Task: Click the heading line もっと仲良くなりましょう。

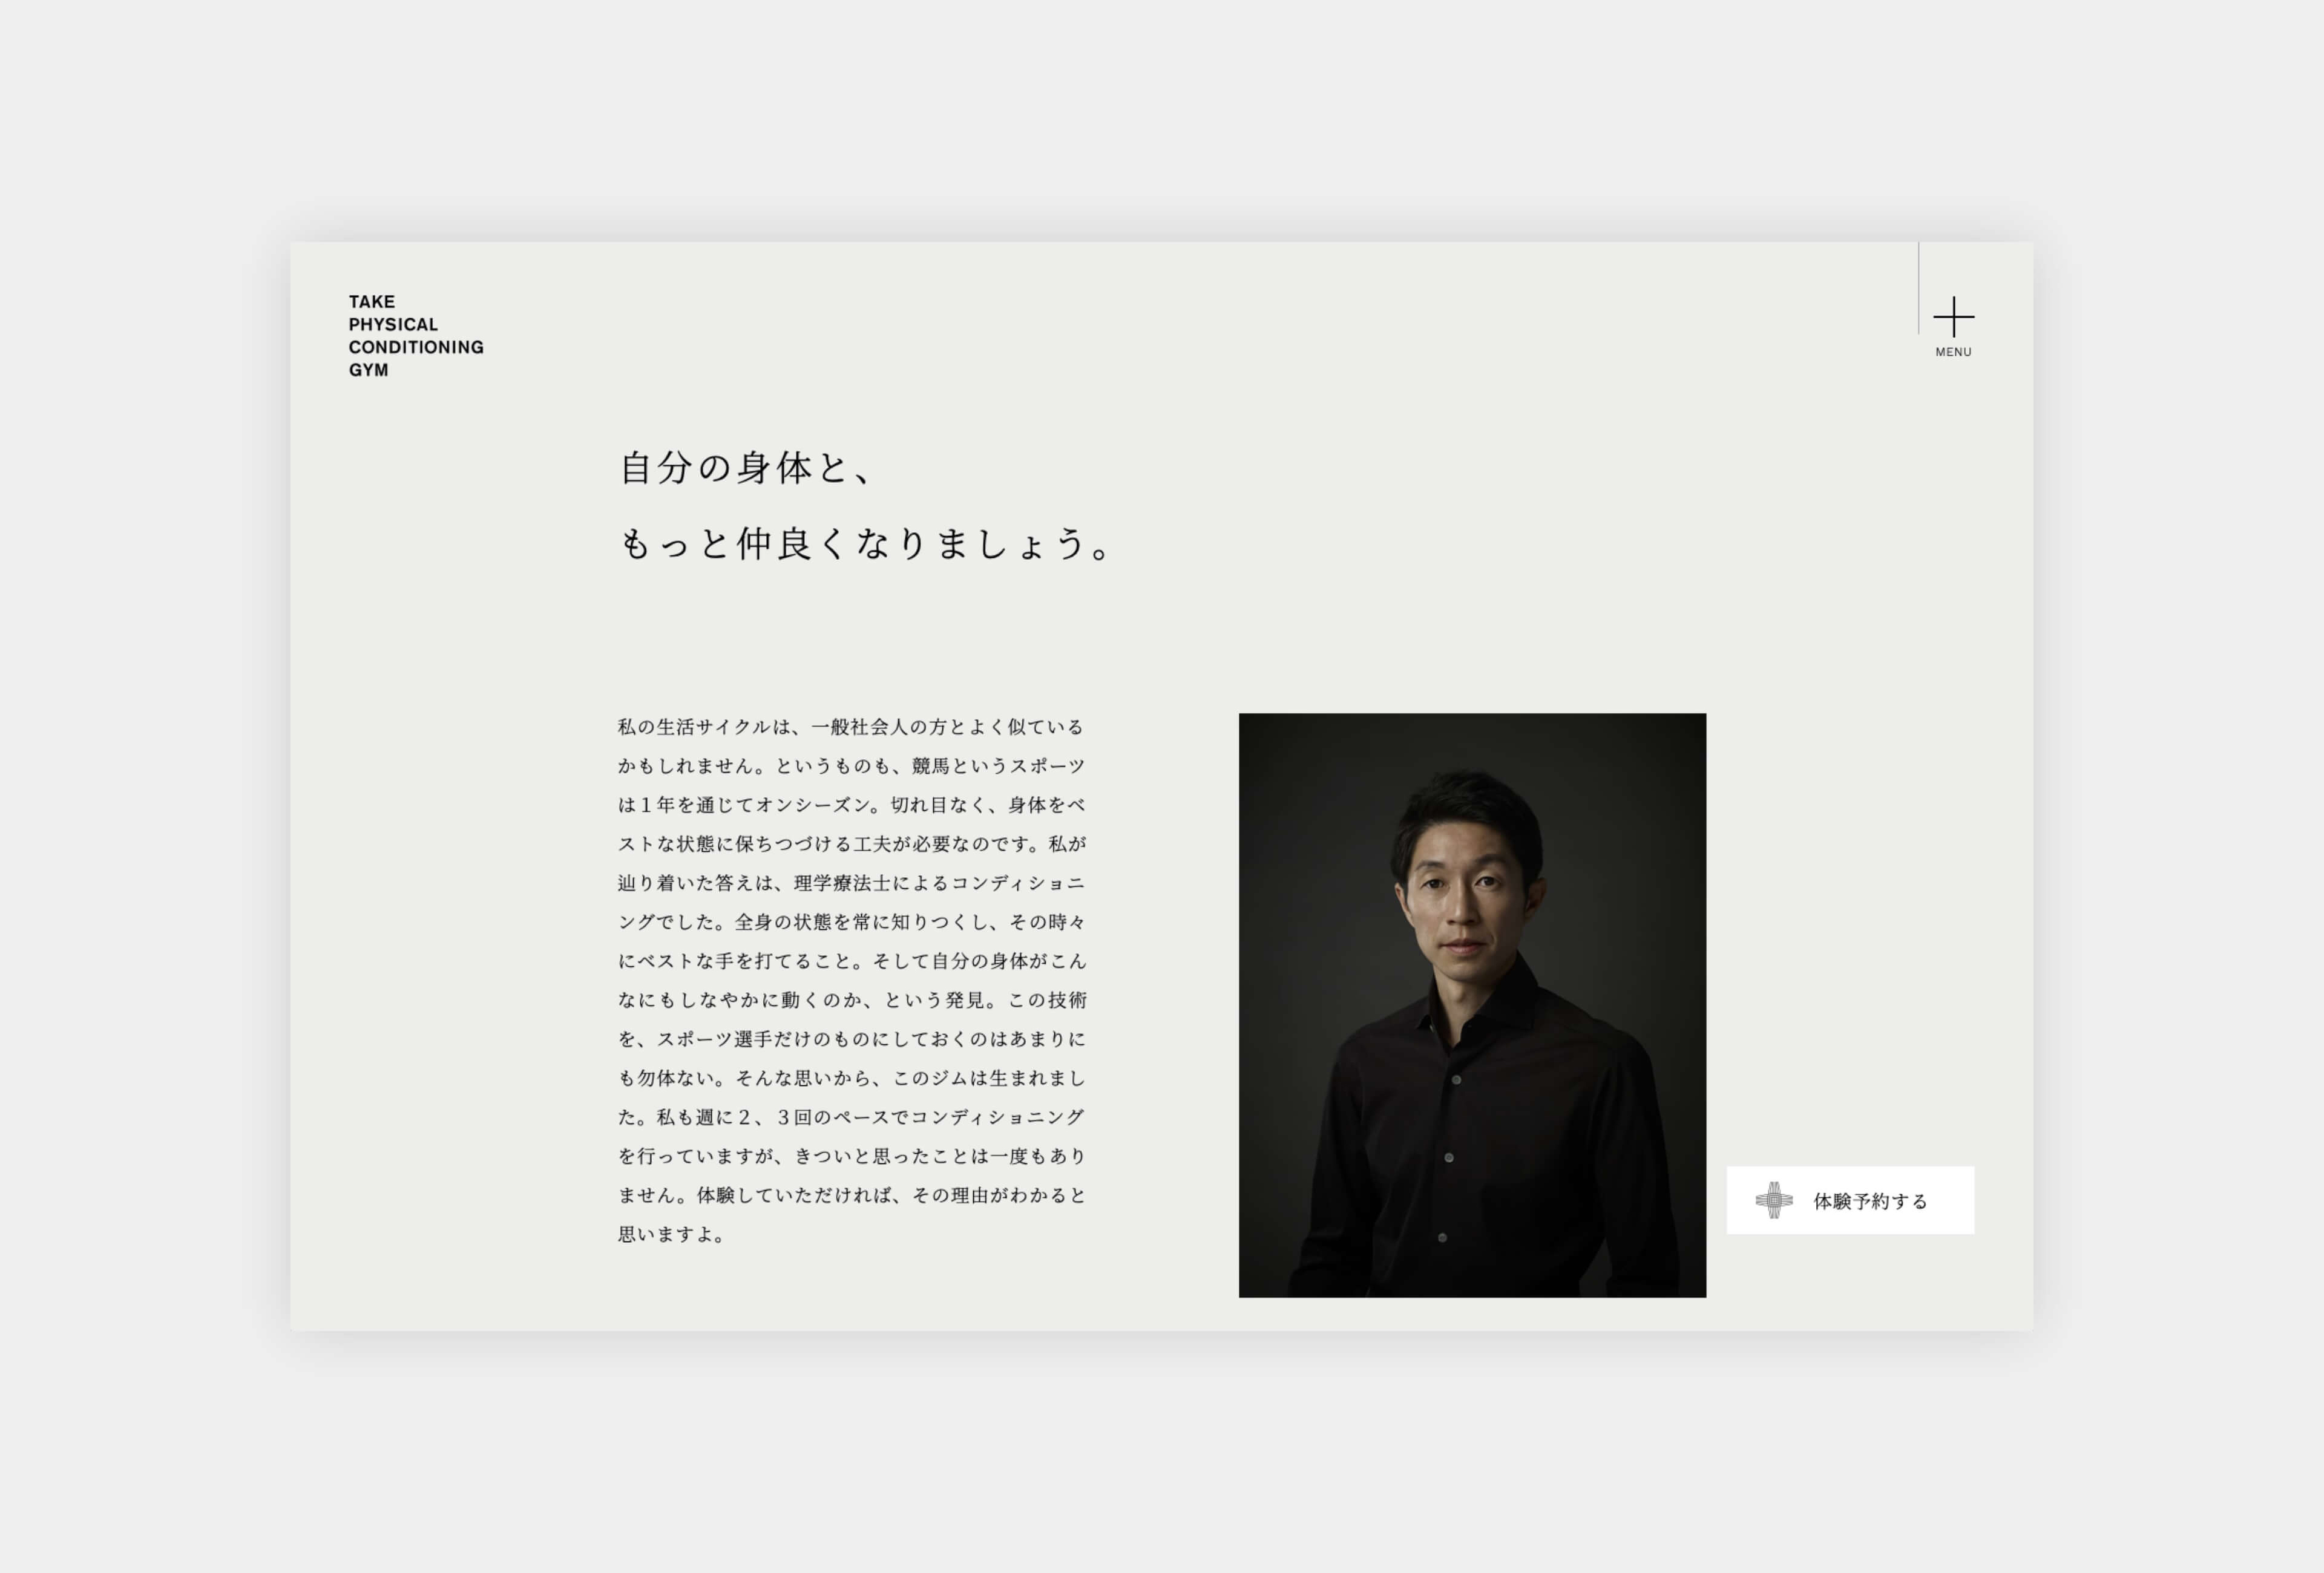Action: tap(865, 544)
